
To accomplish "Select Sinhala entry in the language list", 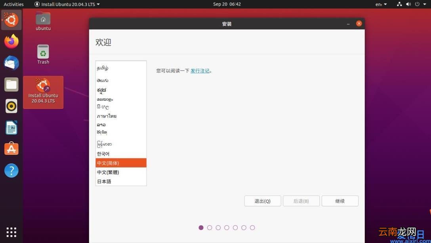I will [121, 107].
